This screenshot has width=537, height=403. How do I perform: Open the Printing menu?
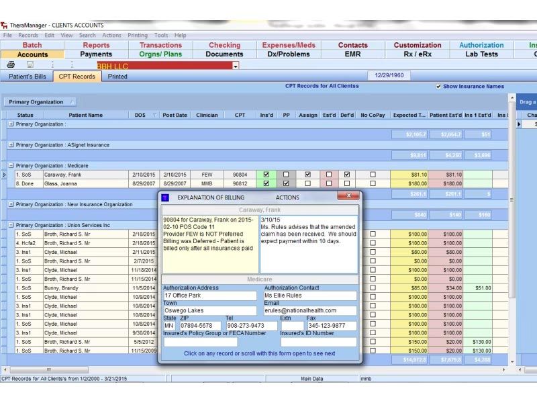(x=138, y=35)
